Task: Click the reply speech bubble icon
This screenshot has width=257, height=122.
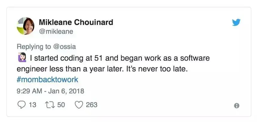Action: tap(22, 105)
